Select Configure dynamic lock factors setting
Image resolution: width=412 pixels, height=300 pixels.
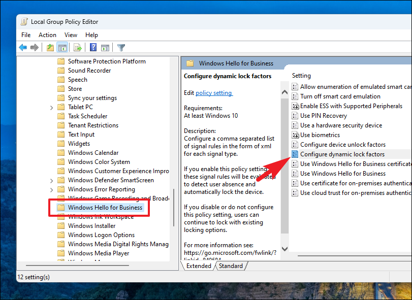[342, 154]
